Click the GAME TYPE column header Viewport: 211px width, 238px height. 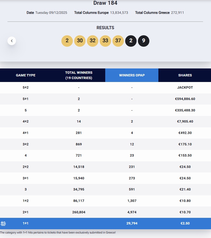26,75
